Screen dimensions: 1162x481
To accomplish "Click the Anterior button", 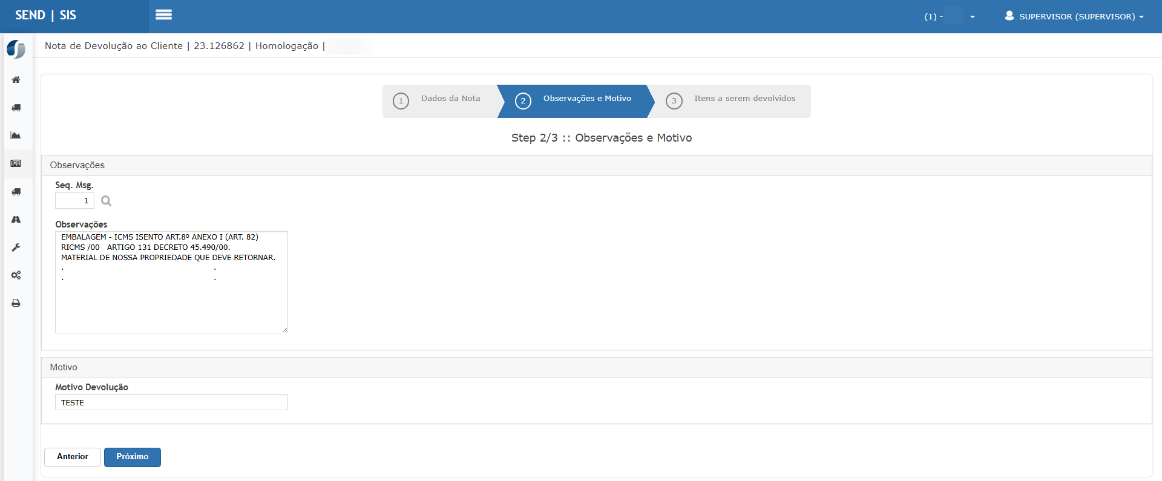I will click(x=73, y=457).
